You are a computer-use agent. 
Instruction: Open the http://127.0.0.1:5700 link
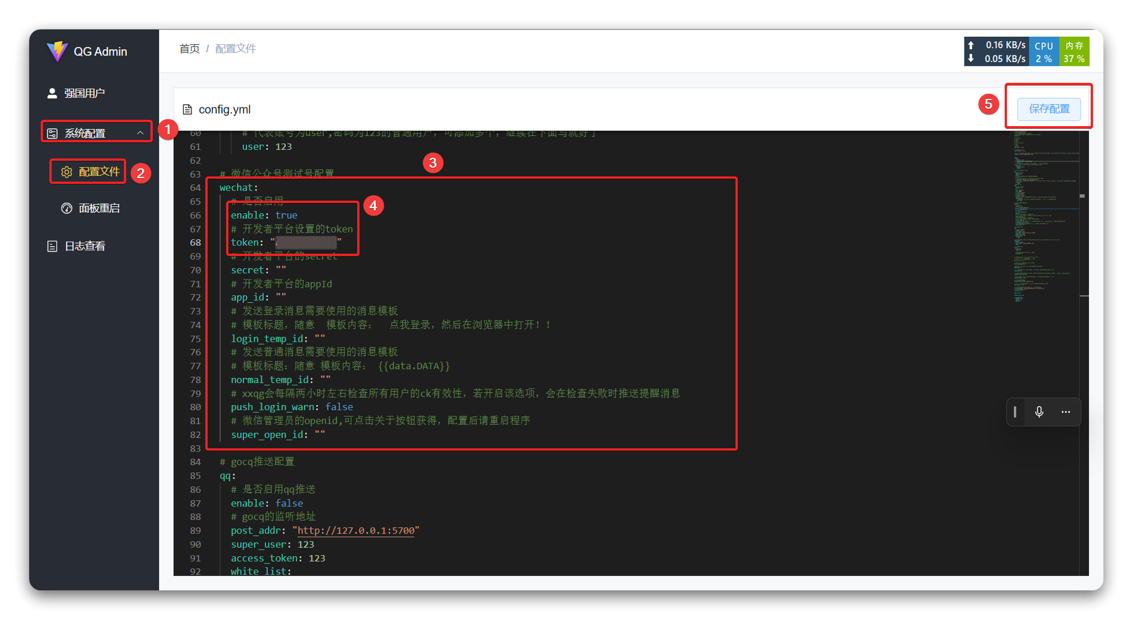pyautogui.click(x=356, y=530)
